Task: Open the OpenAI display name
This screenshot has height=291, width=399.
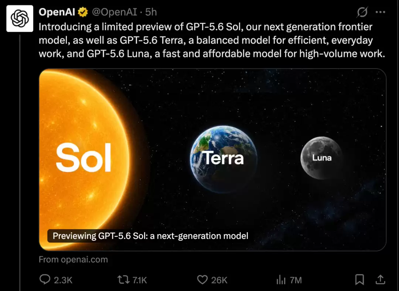Action: pos(57,12)
